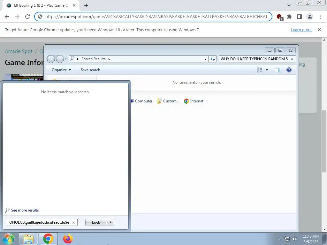Click the Chrome page vertical scrollbar

click(324, 141)
